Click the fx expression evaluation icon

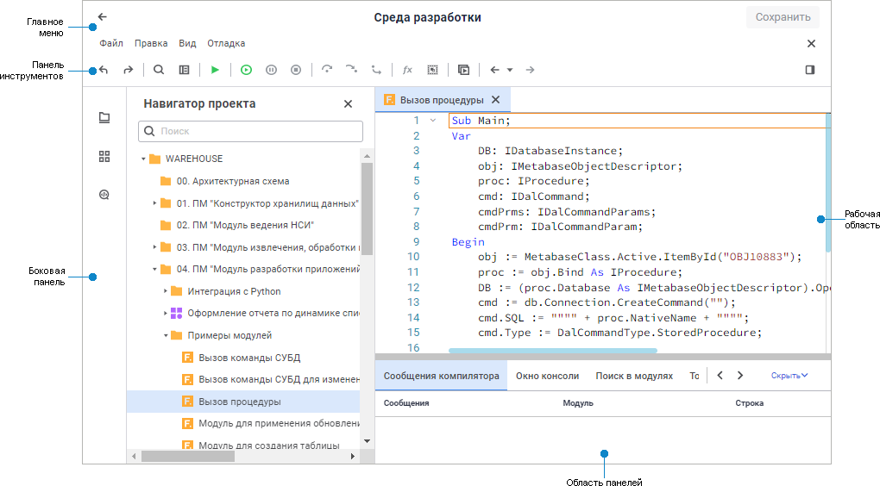pyautogui.click(x=407, y=70)
